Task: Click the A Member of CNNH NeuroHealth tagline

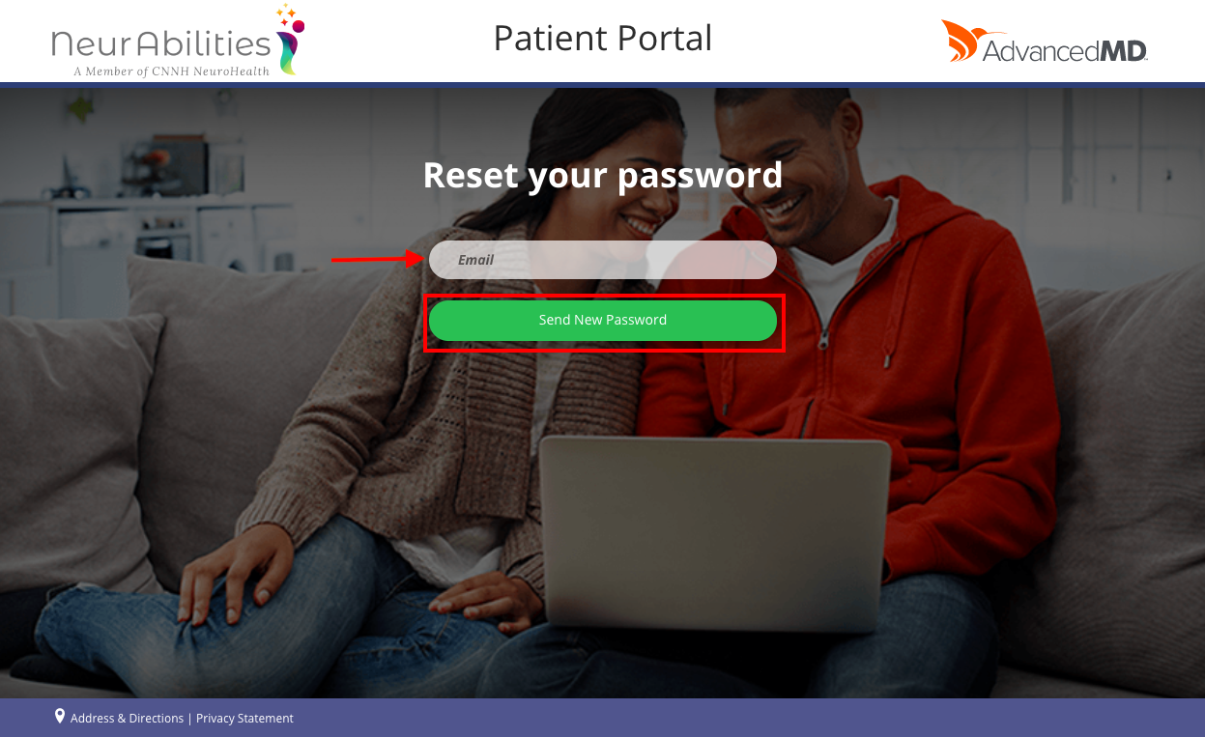Action: pos(171,71)
